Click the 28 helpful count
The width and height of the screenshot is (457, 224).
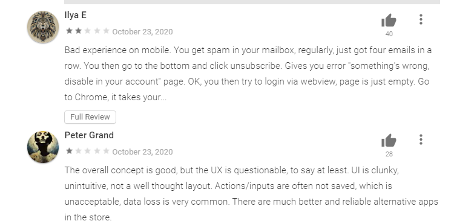389,155
